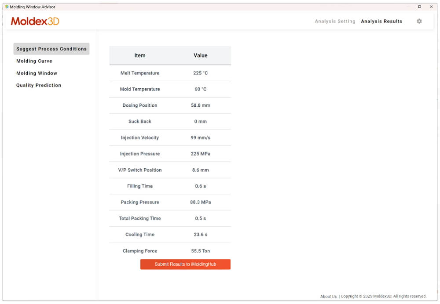440x304 pixels.
Task: Select the Packing Pressure row label
Action: click(x=140, y=202)
